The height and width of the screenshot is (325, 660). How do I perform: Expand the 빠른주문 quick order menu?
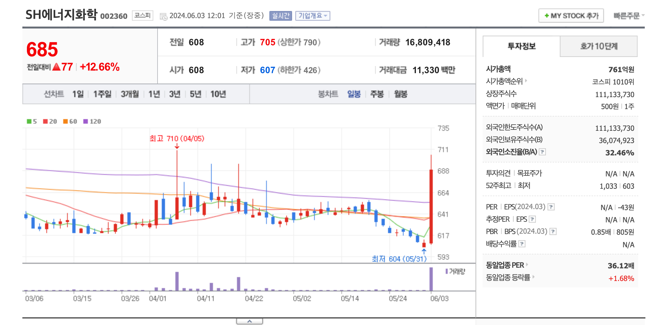coord(629,16)
